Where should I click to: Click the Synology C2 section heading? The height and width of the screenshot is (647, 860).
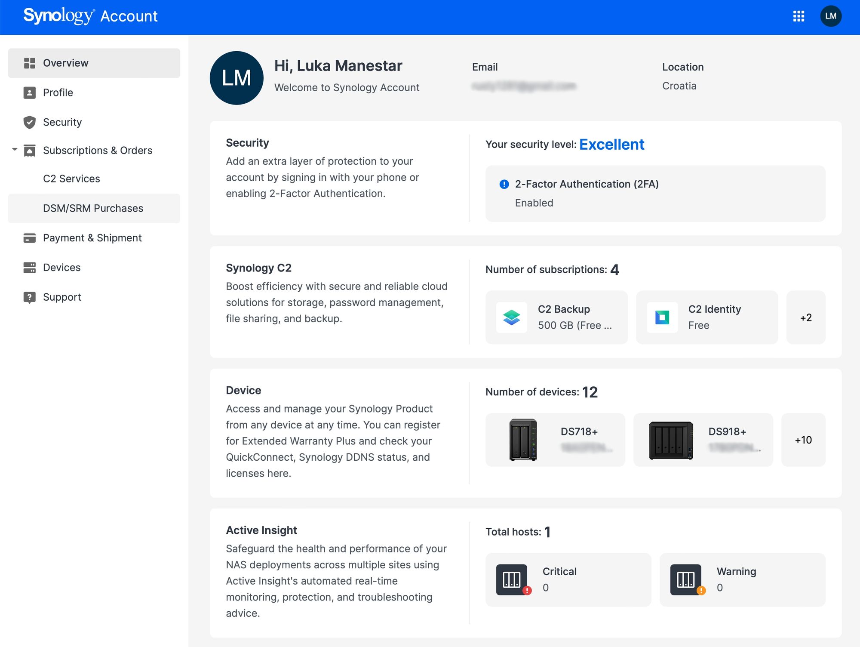(258, 268)
